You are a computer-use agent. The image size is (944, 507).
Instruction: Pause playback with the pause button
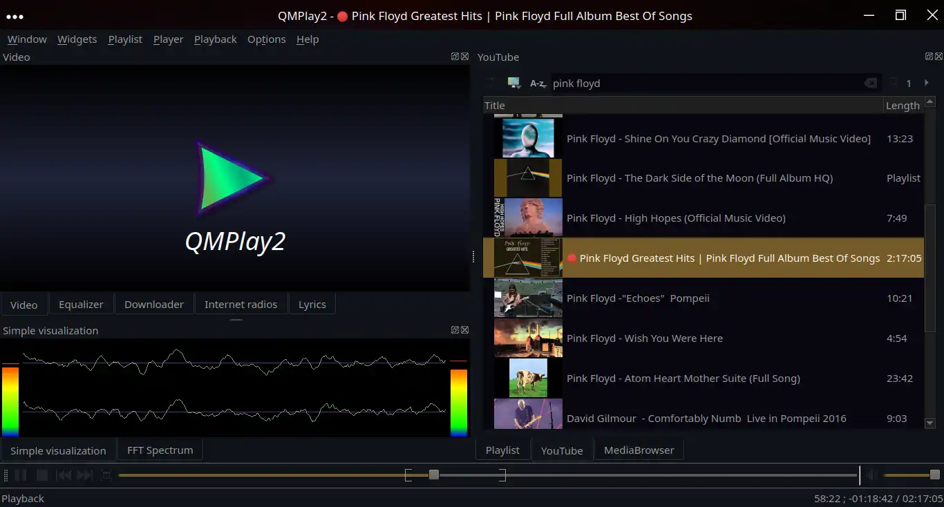[x=21, y=475]
